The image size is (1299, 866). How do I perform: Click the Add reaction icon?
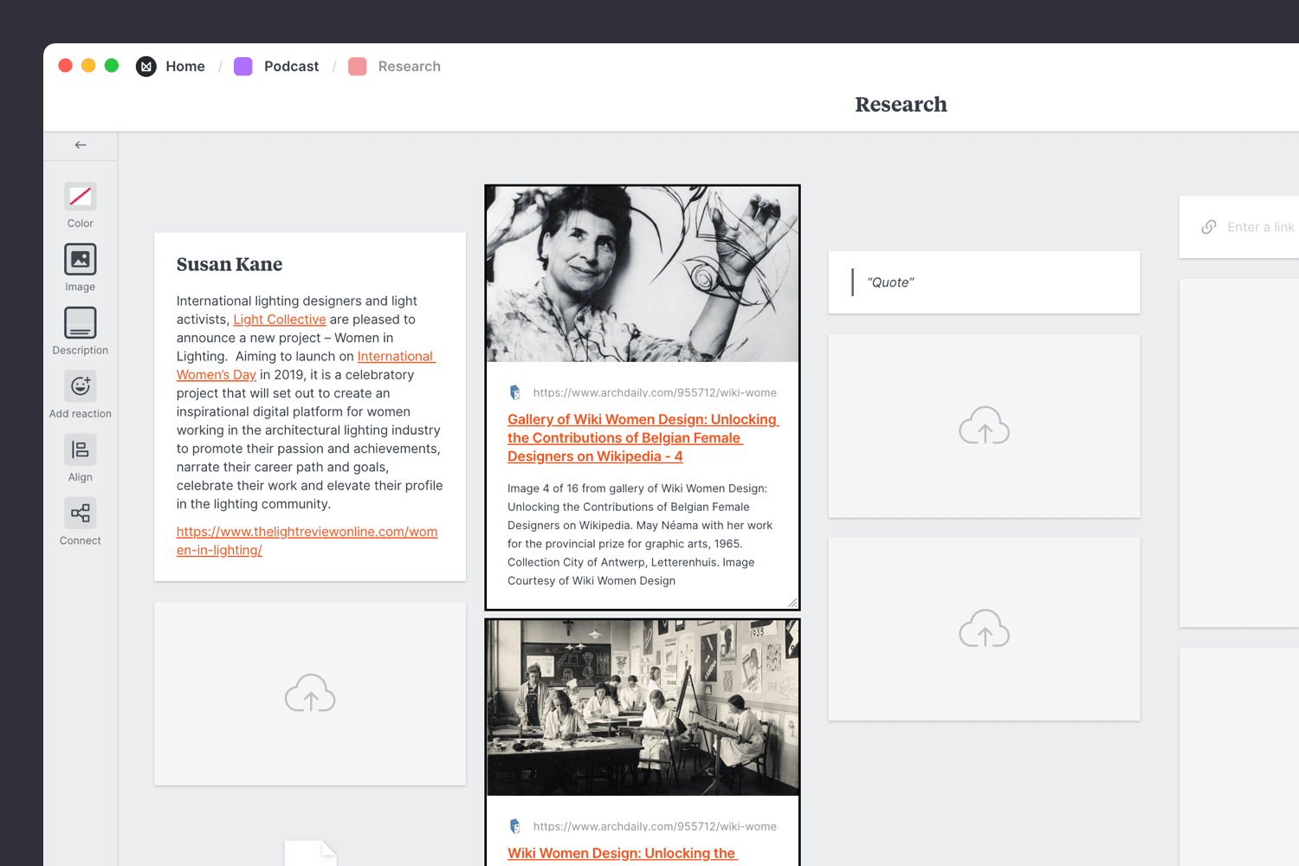80,386
